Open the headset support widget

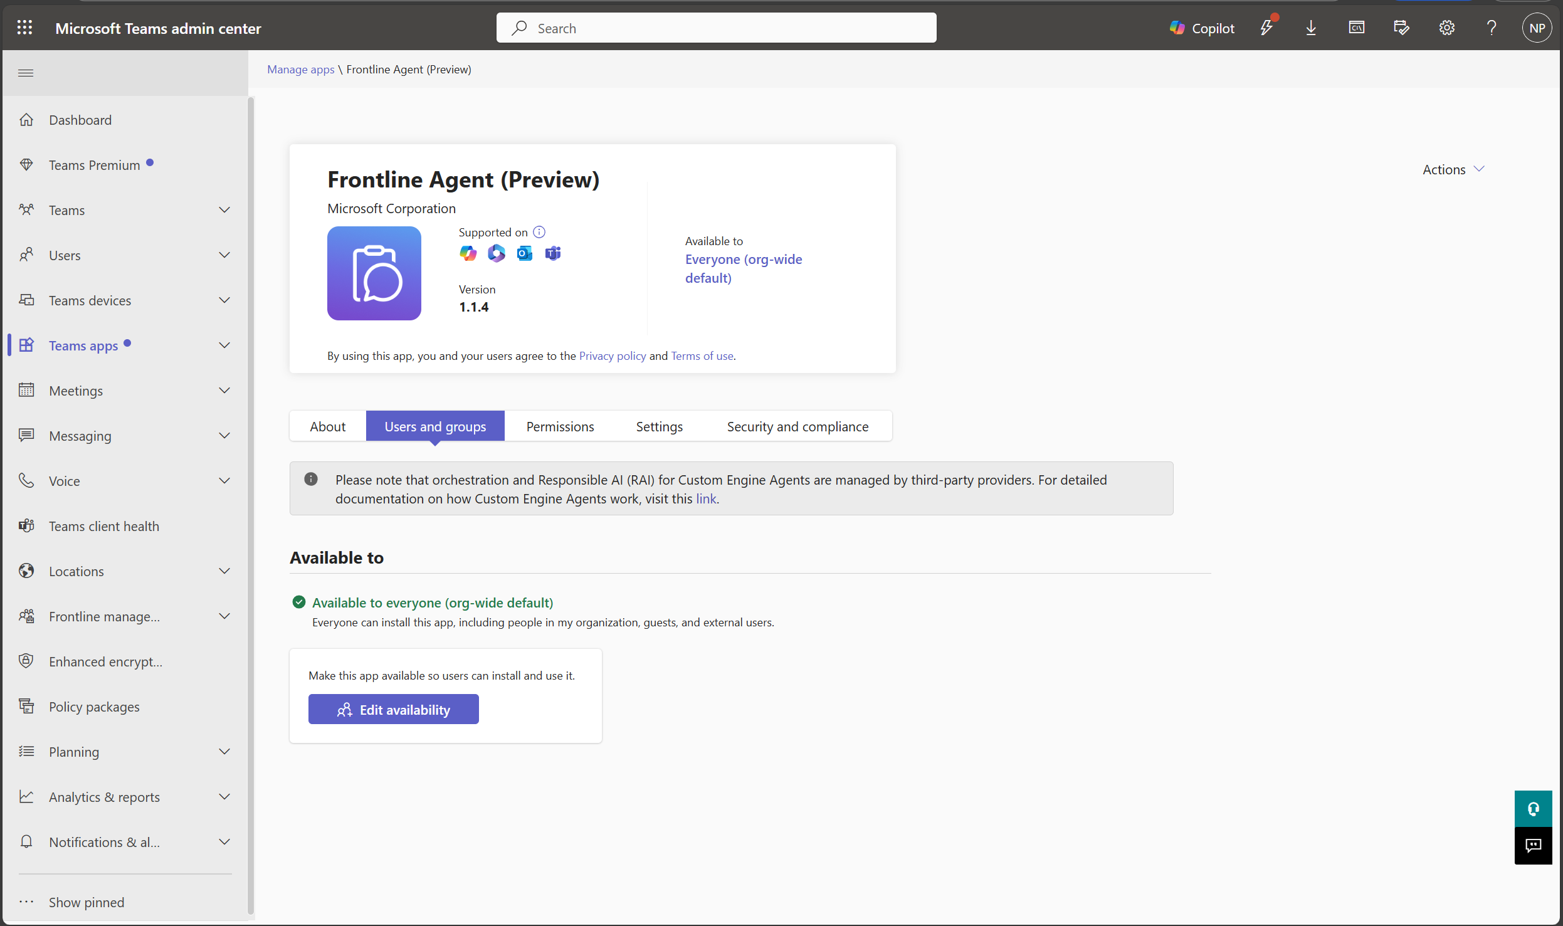1533,809
